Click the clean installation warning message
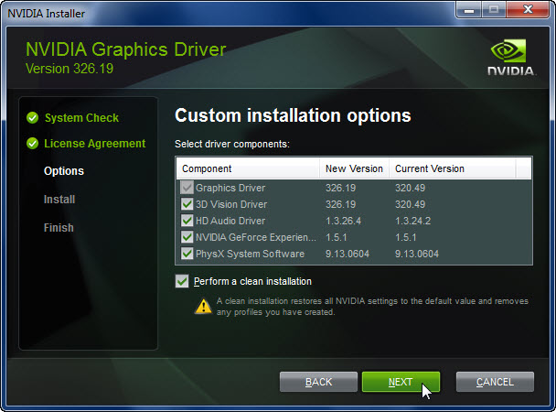Image resolution: width=556 pixels, height=412 pixels. point(372,307)
